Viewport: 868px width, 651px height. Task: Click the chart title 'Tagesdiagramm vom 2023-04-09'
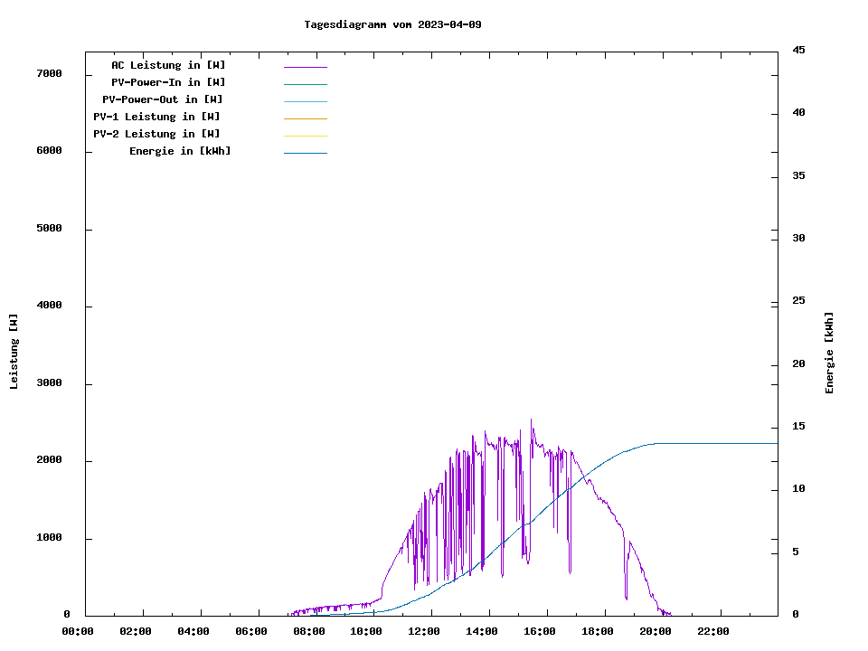point(392,24)
